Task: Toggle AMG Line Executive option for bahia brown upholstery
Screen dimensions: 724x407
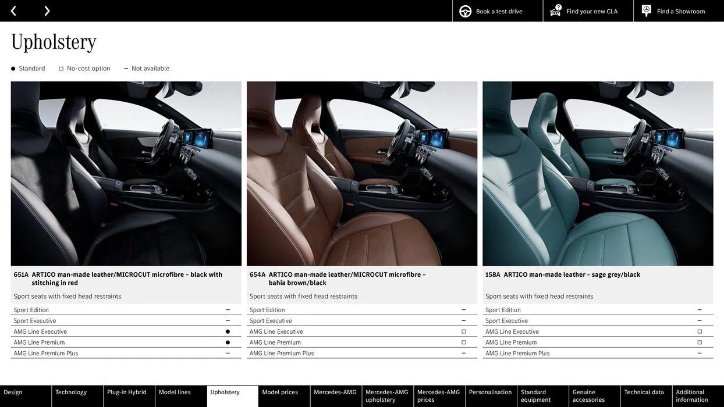Action: tap(463, 330)
